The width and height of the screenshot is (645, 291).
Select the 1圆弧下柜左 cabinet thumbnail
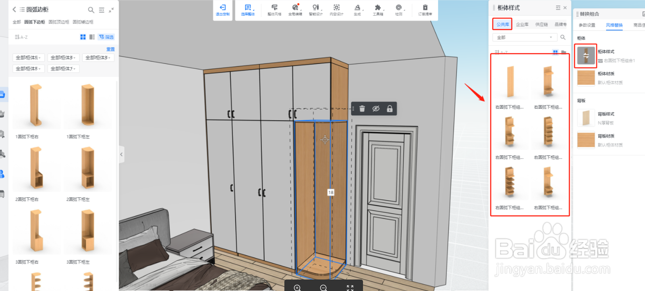pos(87,105)
